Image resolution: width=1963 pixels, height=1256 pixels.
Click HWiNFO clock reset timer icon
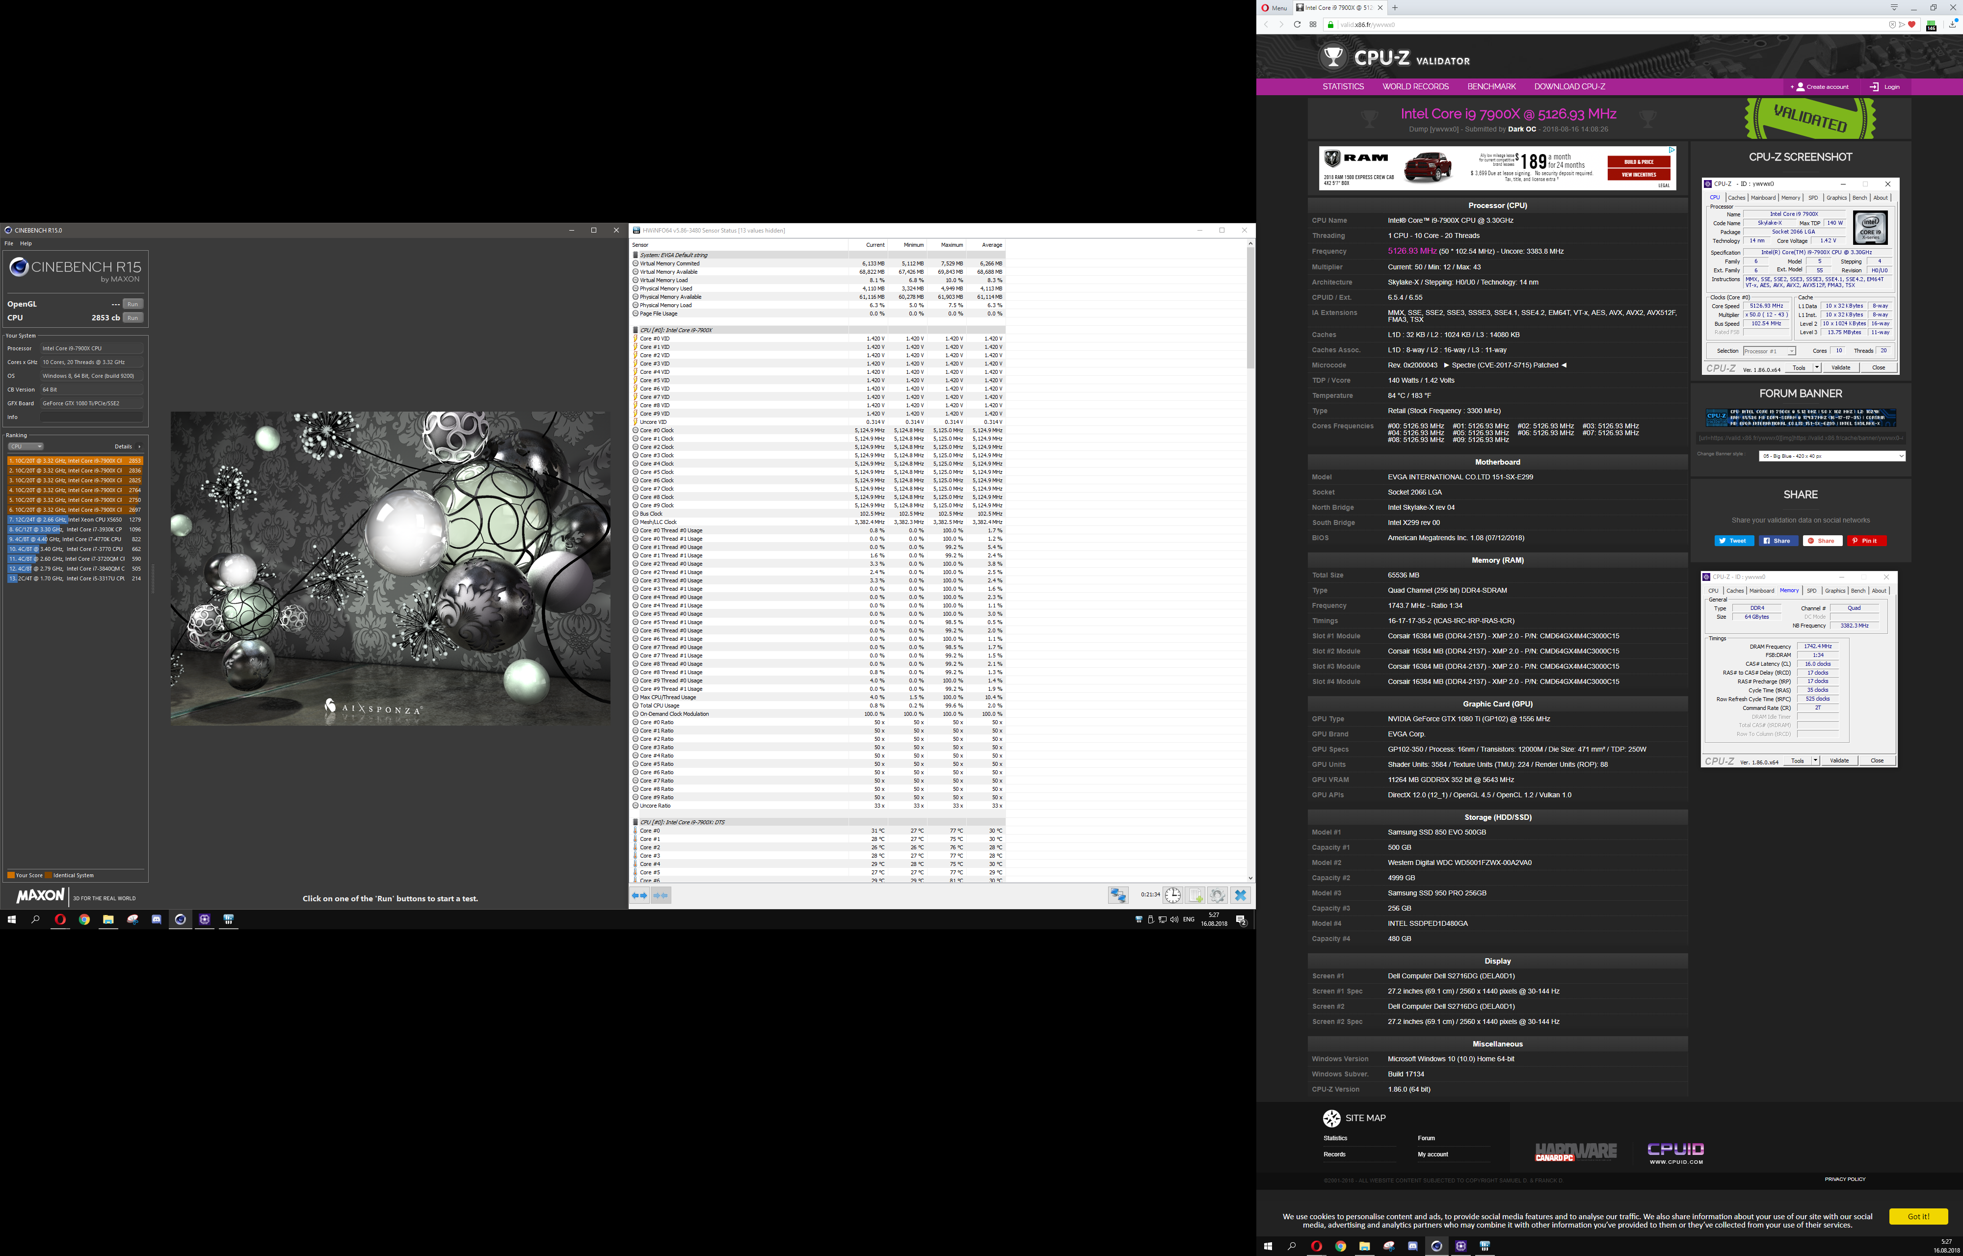(1172, 895)
